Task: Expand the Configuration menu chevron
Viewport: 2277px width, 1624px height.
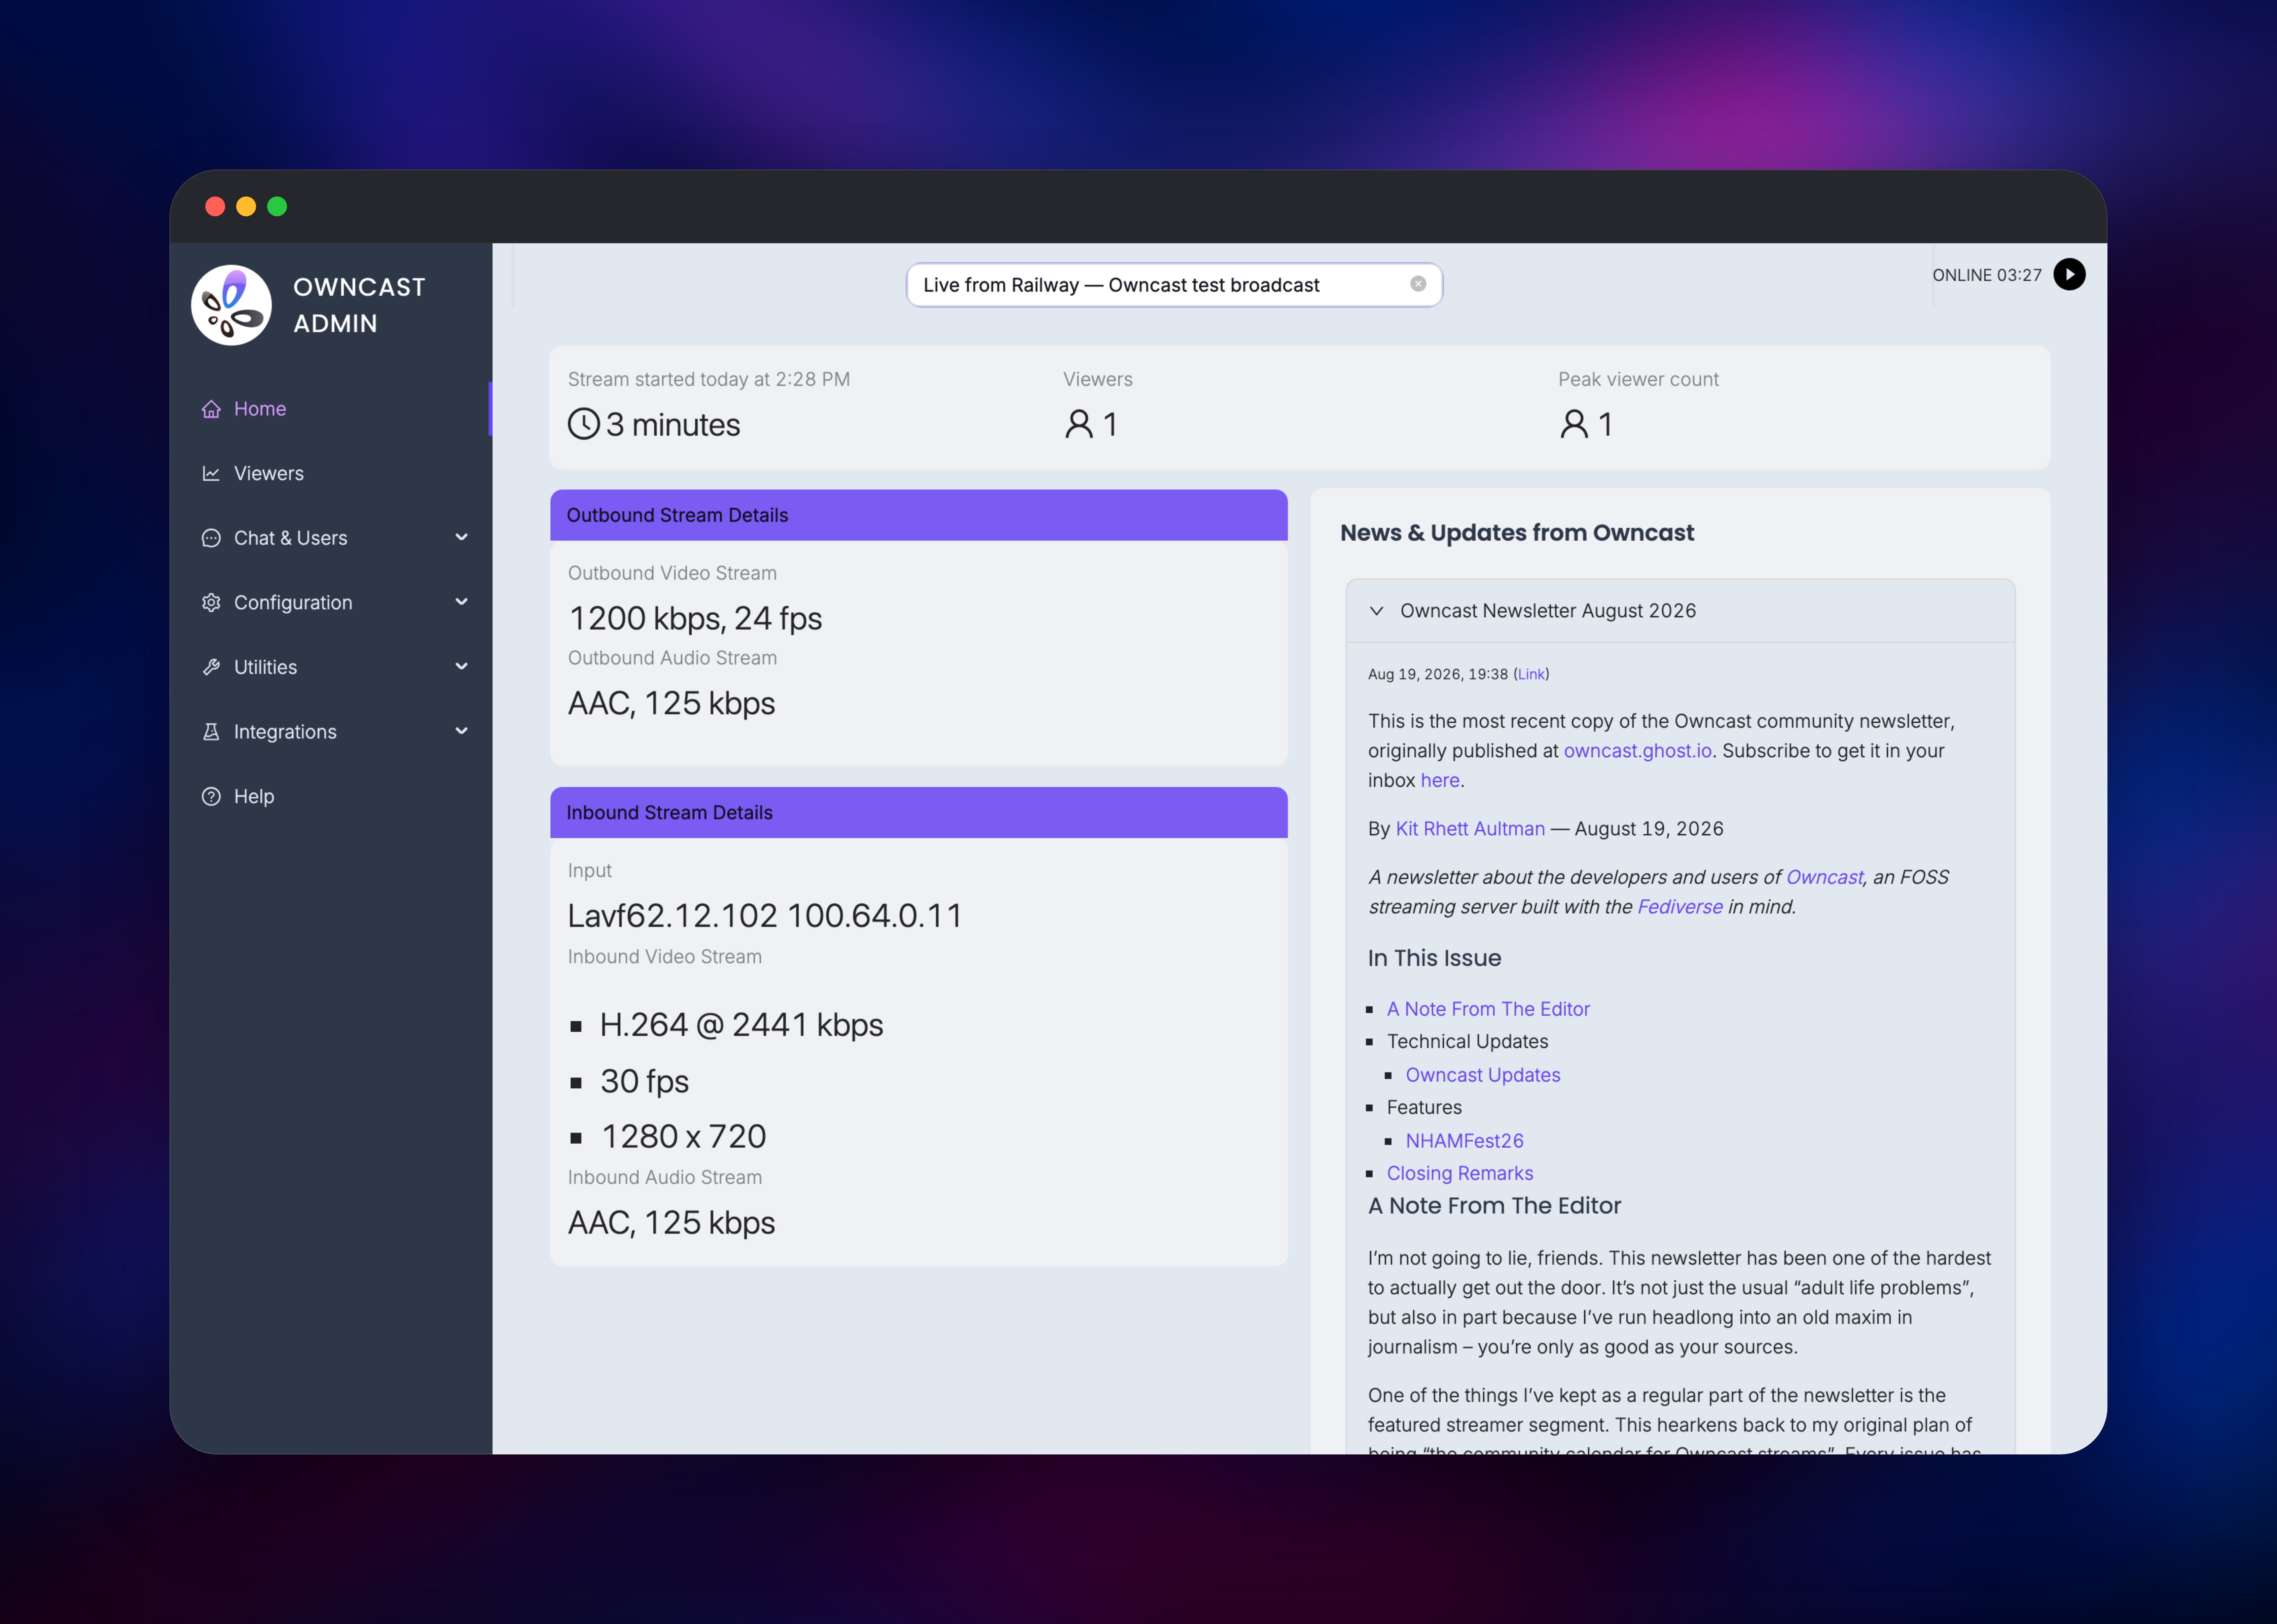Action: pyautogui.click(x=461, y=602)
